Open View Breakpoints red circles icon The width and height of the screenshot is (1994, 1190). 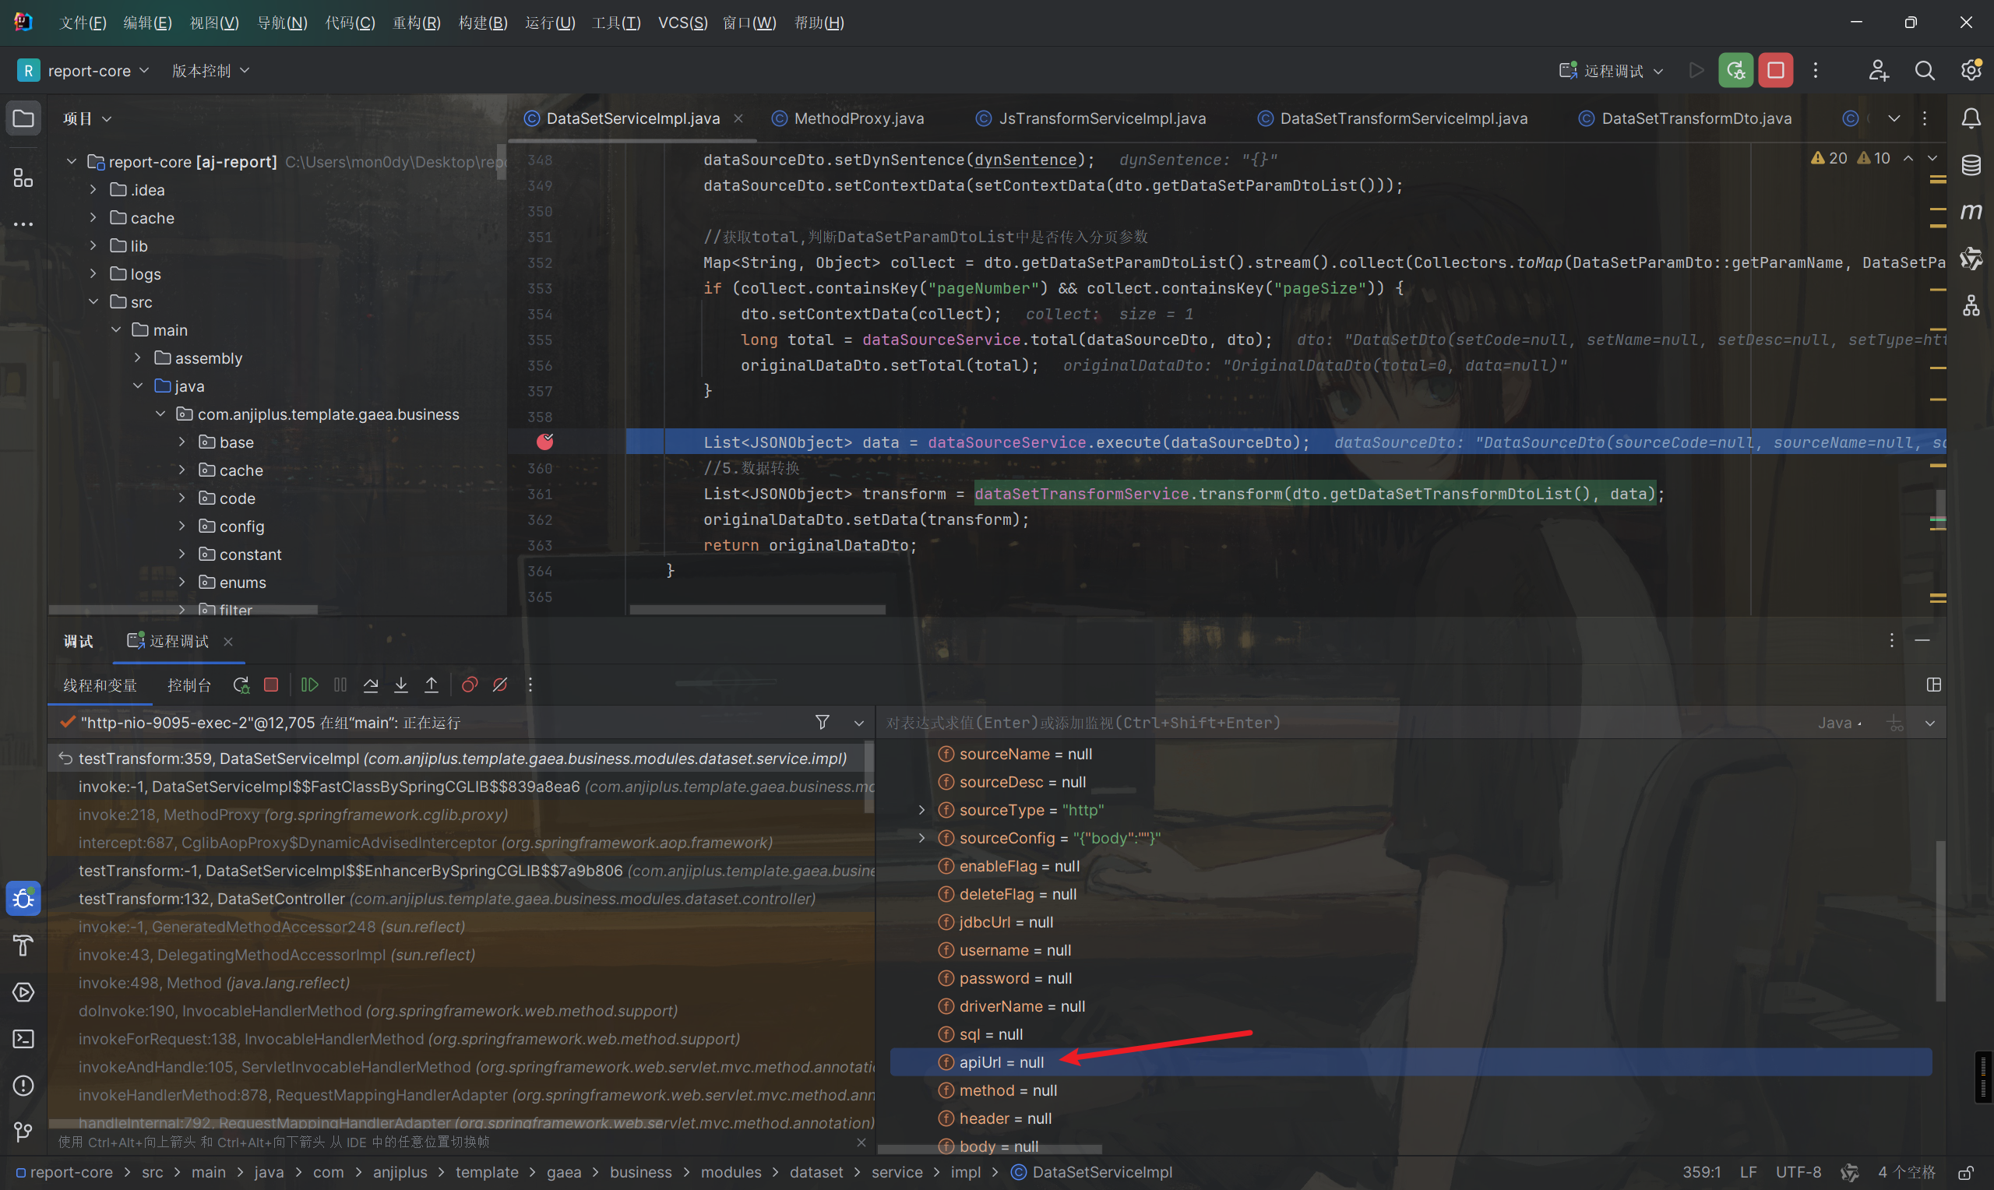[470, 685]
